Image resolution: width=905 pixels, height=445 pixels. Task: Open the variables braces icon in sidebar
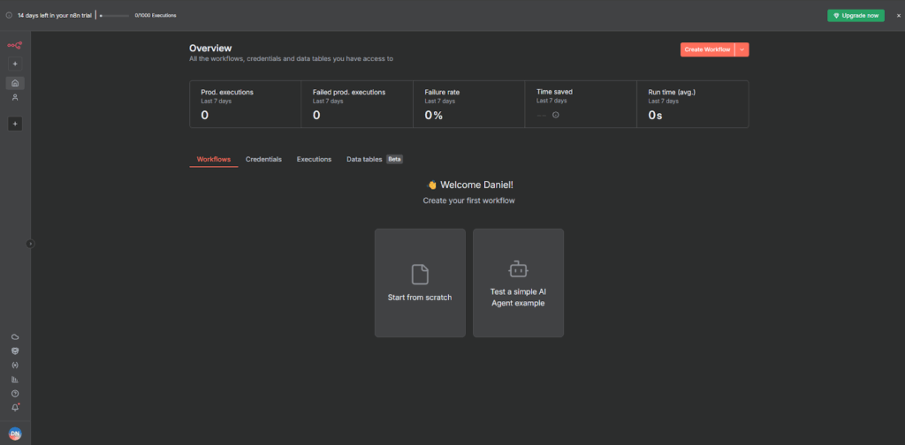tap(15, 365)
